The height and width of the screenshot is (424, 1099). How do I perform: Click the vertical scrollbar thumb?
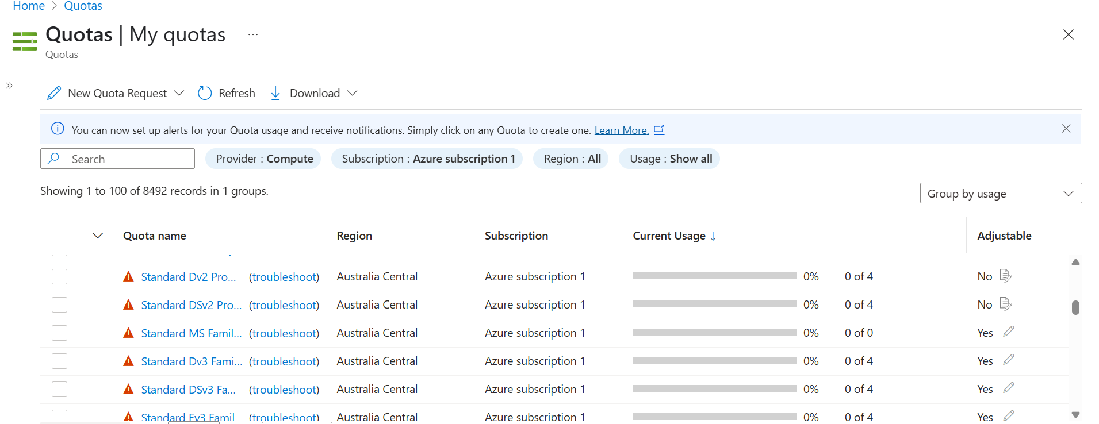point(1075,307)
